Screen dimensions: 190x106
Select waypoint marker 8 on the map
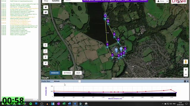click(118, 39)
